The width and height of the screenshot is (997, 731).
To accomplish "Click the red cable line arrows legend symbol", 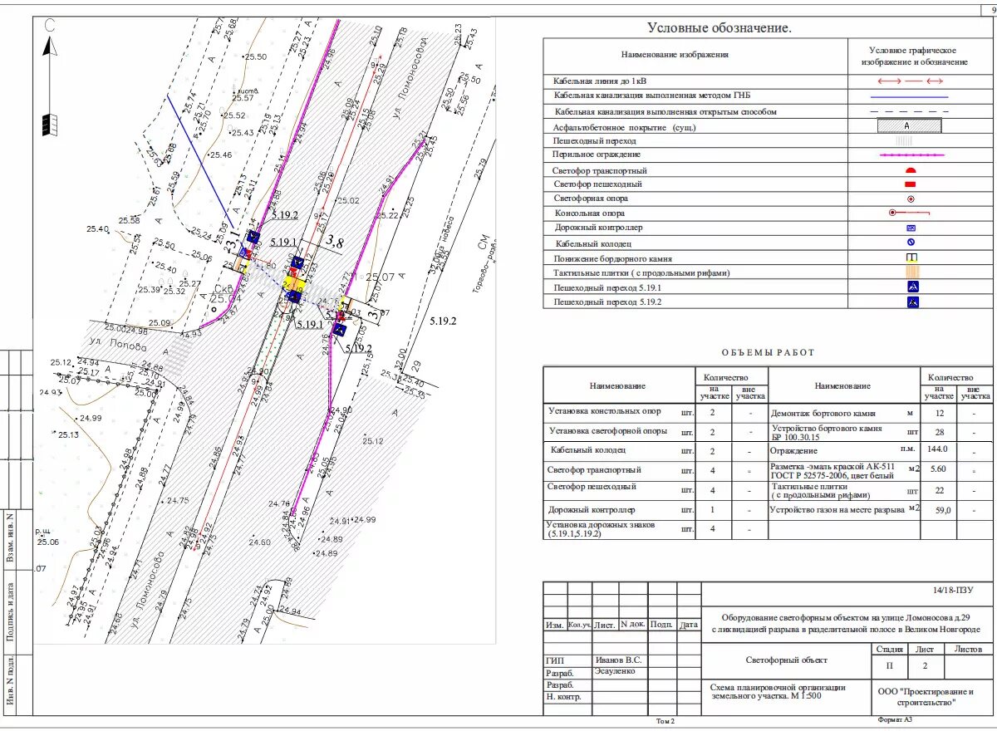I will (x=911, y=81).
